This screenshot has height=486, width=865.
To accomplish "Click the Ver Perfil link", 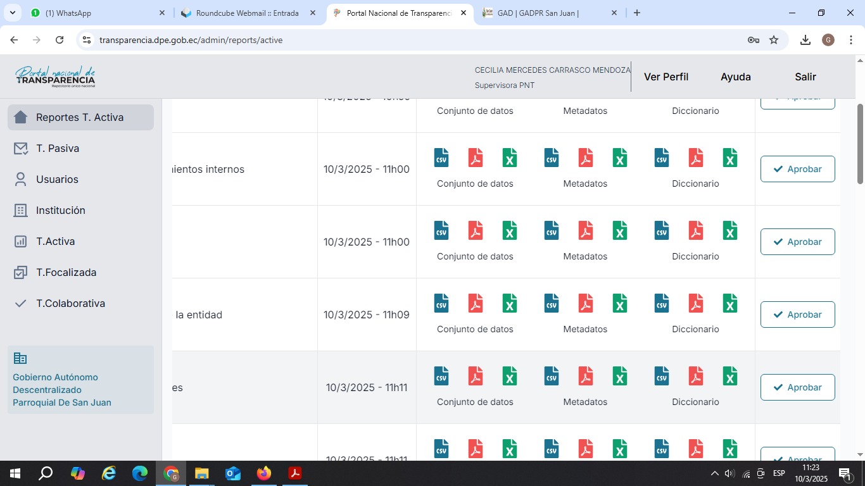I will 666,77.
